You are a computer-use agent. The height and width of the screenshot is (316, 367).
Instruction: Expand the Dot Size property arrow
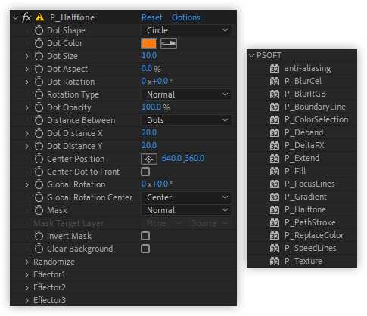pyautogui.click(x=27, y=56)
